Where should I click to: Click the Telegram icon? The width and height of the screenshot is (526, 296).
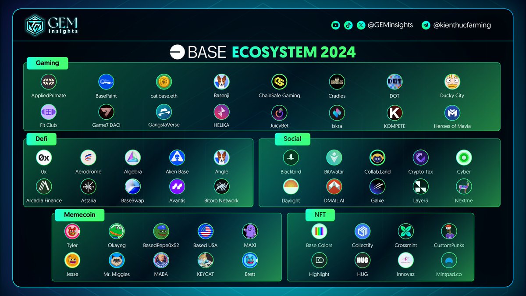pyautogui.click(x=426, y=25)
